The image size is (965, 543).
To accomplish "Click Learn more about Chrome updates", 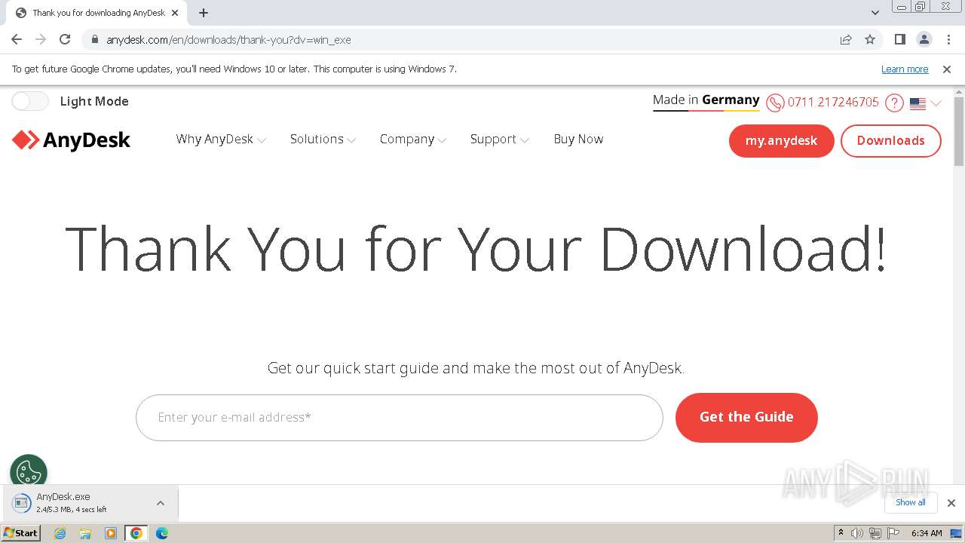I will [x=905, y=69].
